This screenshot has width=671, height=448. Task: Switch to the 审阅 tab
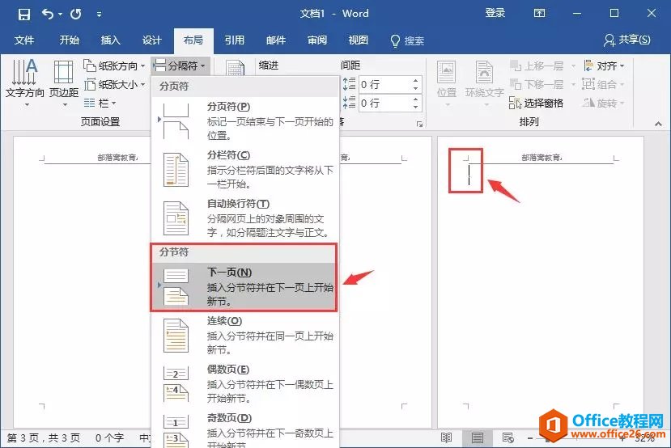point(317,40)
